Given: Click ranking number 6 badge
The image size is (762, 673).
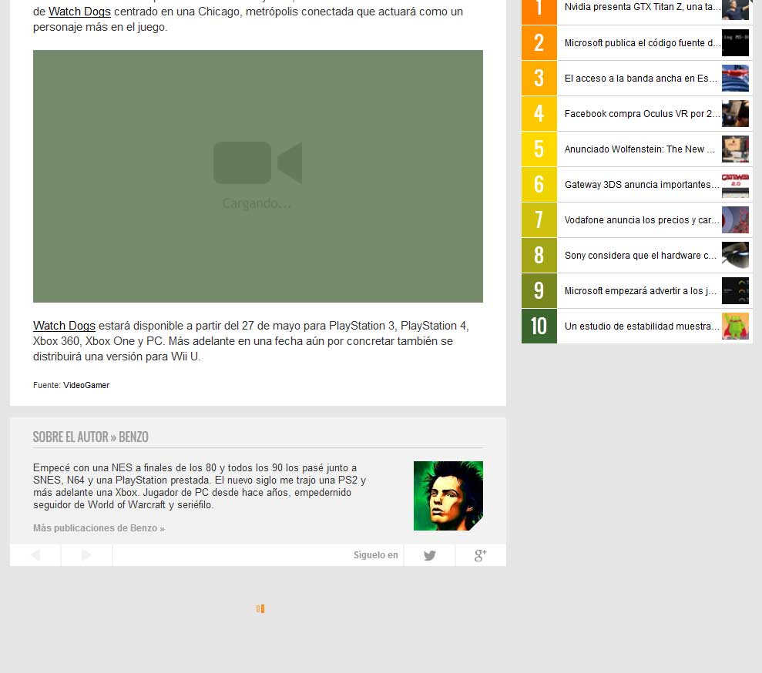Looking at the screenshot, I should pyautogui.click(x=539, y=185).
